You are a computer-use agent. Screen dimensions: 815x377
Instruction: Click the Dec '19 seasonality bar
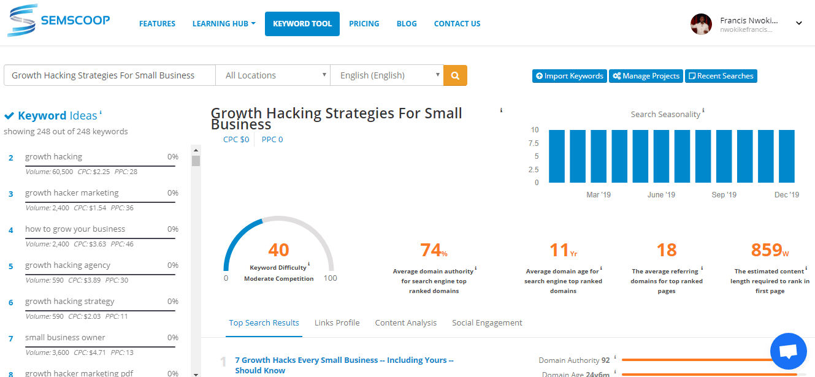pos(787,156)
